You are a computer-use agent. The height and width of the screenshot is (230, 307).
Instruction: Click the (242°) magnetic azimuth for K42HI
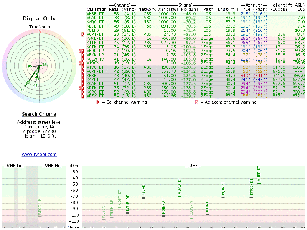tap(260, 80)
